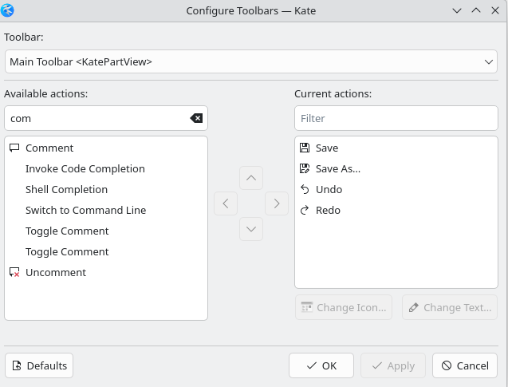Add action using right arrow button

click(277, 203)
